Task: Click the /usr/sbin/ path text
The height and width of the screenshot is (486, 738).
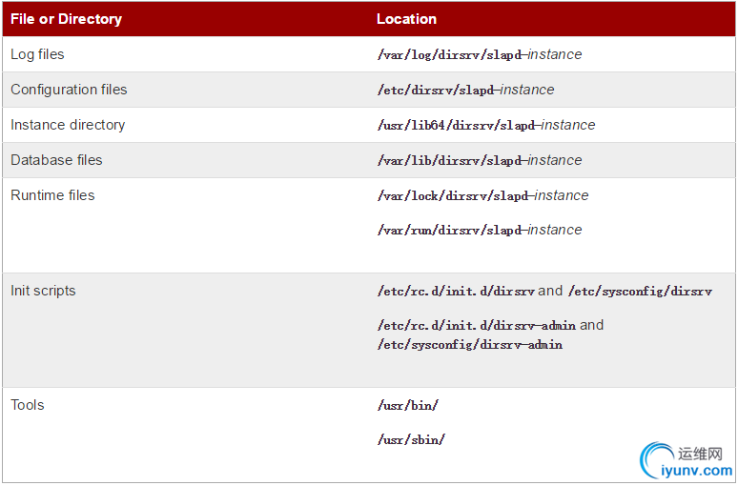Action: (x=411, y=440)
